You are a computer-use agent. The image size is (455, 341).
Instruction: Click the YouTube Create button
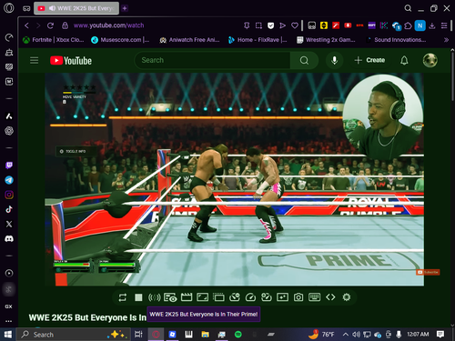pyautogui.click(x=369, y=60)
